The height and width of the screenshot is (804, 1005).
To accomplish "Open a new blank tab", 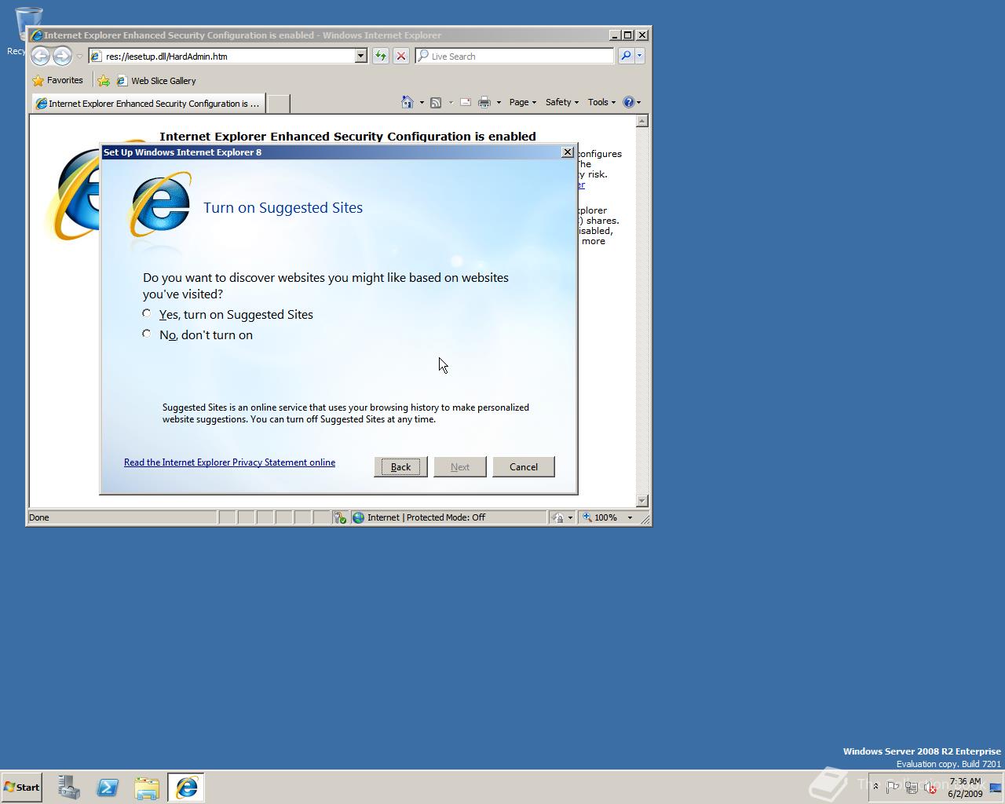I will click(x=278, y=104).
